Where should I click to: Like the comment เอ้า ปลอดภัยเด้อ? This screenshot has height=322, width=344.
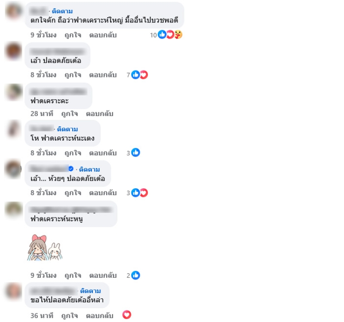pyautogui.click(x=73, y=75)
